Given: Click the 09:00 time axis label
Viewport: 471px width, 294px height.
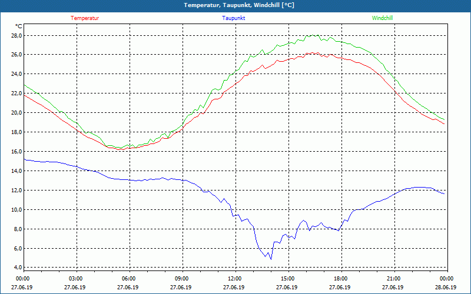Looking at the screenshot, I should 182,279.
